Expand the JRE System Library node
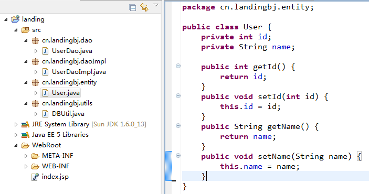This screenshot has width=369, height=194. click(16, 124)
